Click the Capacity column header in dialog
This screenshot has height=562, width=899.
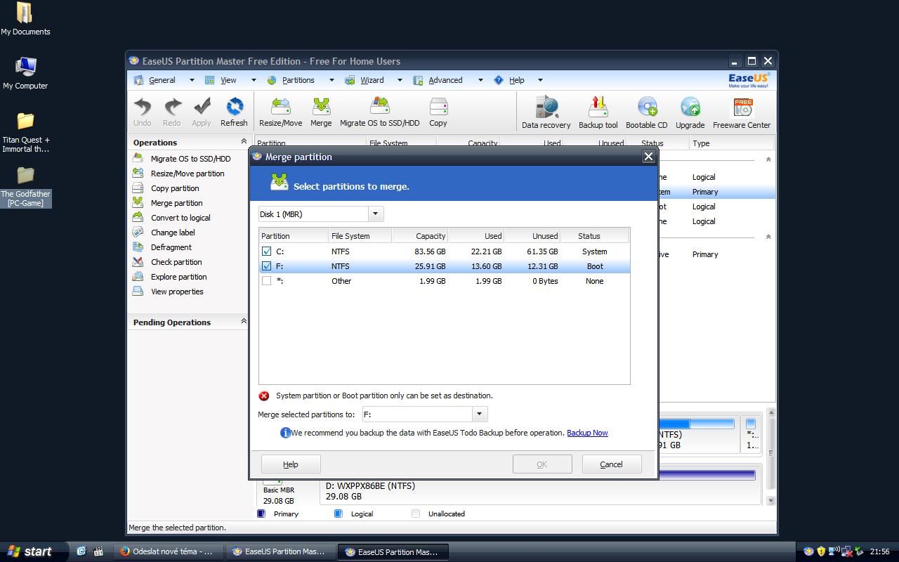click(x=420, y=236)
